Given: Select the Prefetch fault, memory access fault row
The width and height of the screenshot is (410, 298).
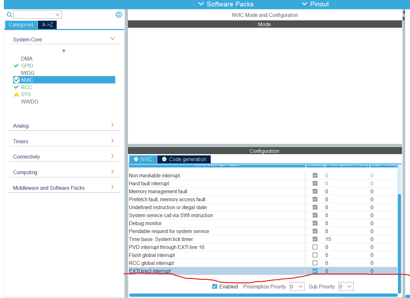Looking at the screenshot, I should 263,199.
